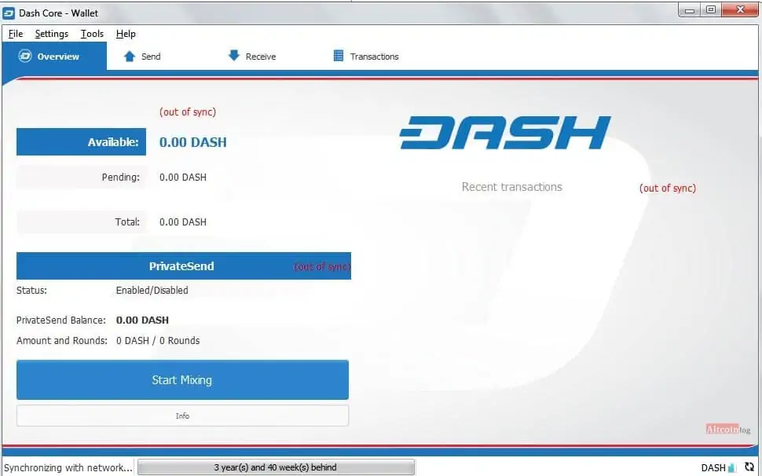Image resolution: width=762 pixels, height=476 pixels.
Task: Click the Dash logo icon on Overview tab
Action: coord(25,57)
